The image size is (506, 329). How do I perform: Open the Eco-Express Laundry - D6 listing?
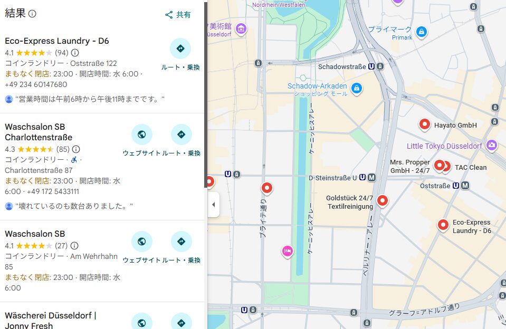coord(57,41)
